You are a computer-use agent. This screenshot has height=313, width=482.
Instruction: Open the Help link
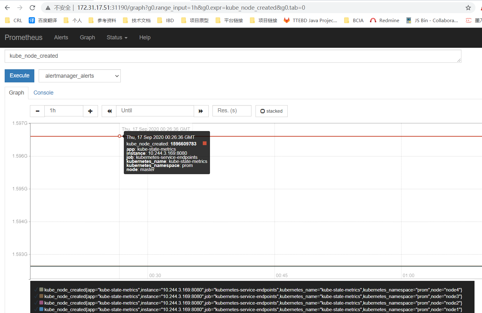tap(145, 37)
